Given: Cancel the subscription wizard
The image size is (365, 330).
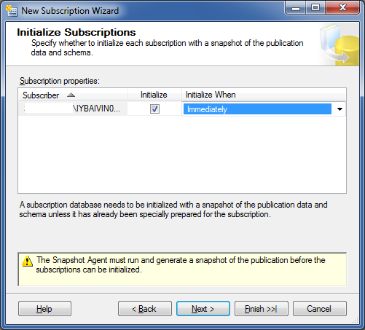Looking at the screenshot, I should [320, 309].
